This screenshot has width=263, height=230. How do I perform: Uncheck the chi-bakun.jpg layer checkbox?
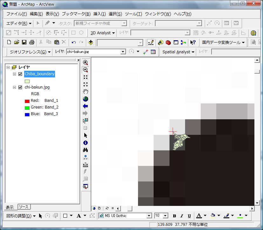coord(20,87)
